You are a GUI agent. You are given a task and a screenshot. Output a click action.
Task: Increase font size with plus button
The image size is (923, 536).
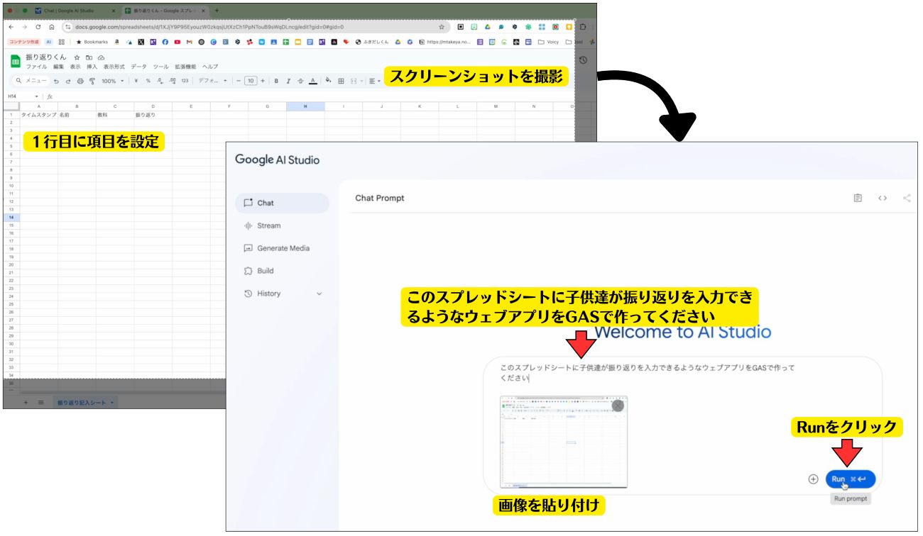click(x=263, y=81)
